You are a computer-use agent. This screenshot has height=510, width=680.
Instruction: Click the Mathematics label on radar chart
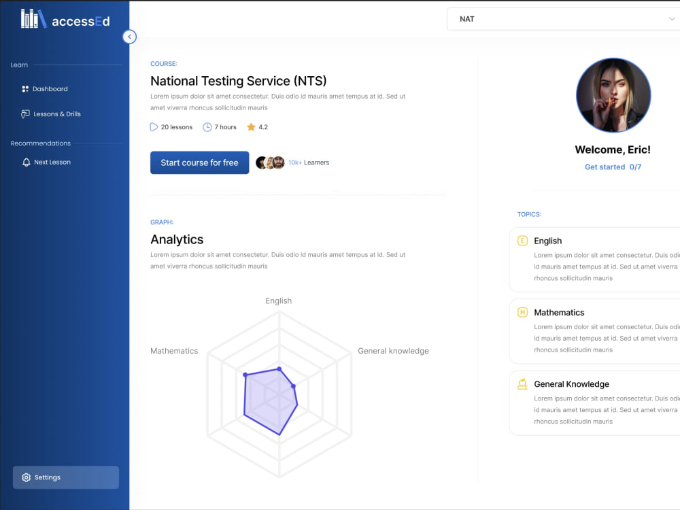click(174, 351)
